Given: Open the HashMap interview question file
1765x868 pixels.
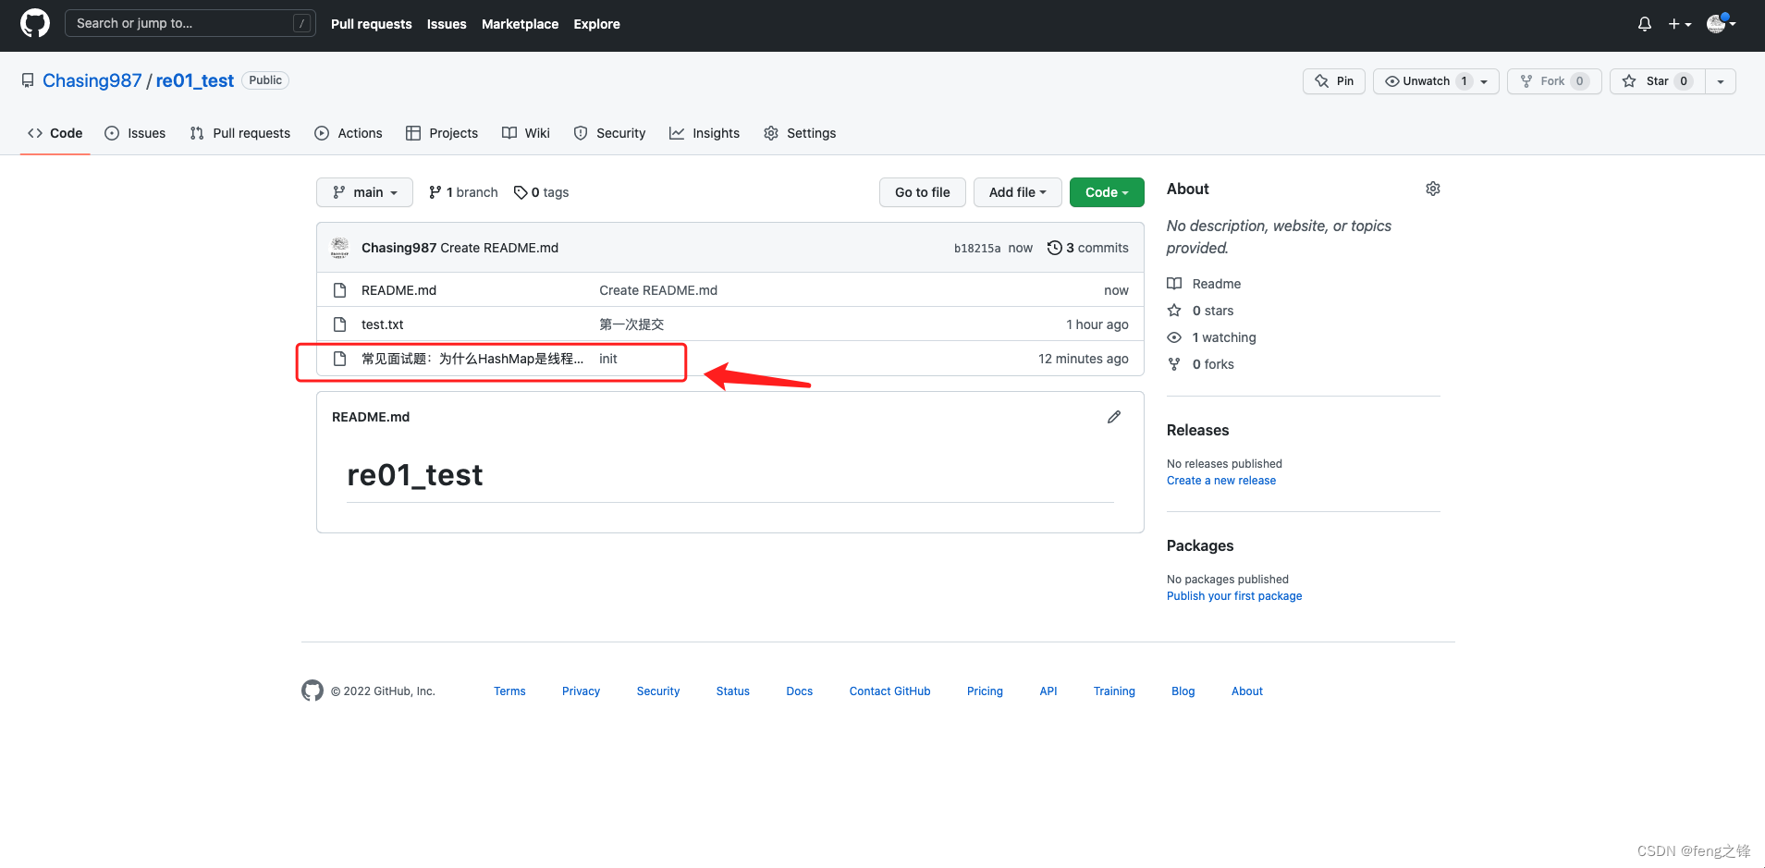Looking at the screenshot, I should click(472, 359).
